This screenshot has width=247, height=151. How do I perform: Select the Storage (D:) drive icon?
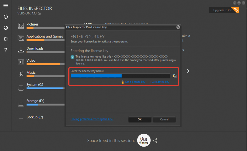tap(21, 104)
